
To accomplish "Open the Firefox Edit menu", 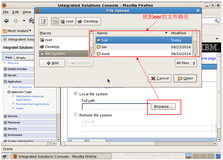I will point(15,12).
